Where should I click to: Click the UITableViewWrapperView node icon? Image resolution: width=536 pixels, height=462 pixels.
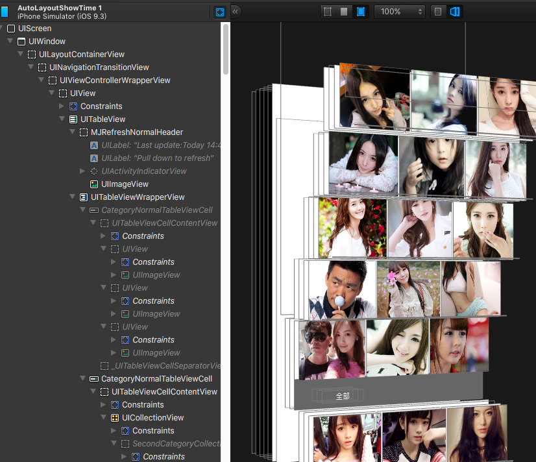[x=84, y=197]
